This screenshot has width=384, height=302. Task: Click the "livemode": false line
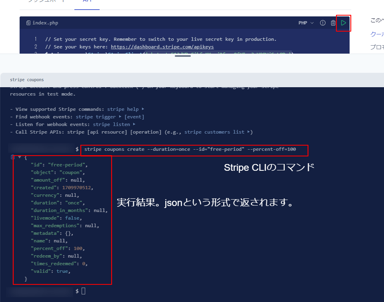point(56,218)
